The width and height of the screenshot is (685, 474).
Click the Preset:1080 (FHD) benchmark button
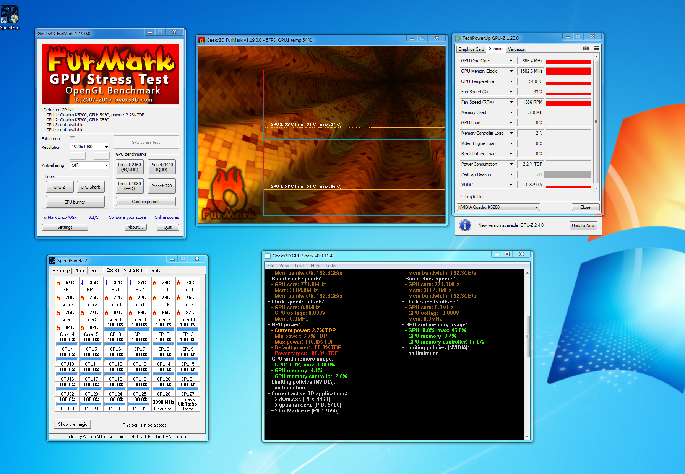[130, 186]
